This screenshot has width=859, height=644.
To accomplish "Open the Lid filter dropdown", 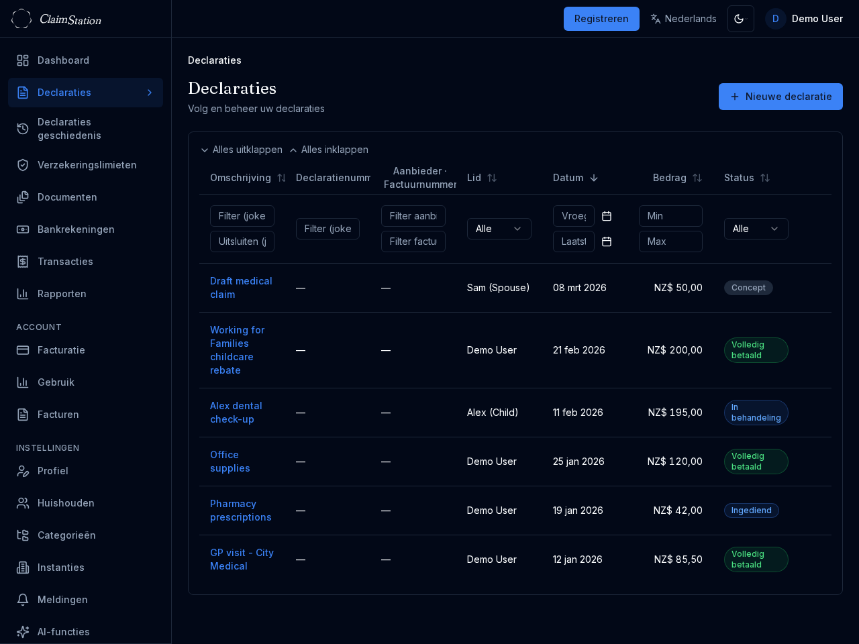I will click(499, 229).
